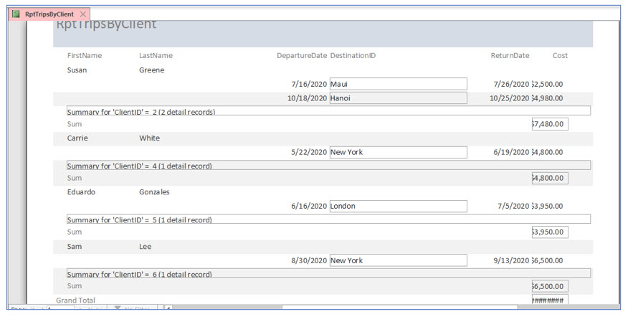The width and height of the screenshot is (628, 317).
Task: Click return date 9/13/2020
Action: click(511, 260)
